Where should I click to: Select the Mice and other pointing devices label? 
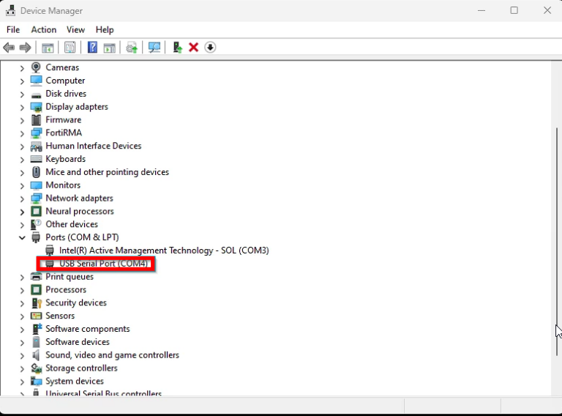(x=107, y=172)
